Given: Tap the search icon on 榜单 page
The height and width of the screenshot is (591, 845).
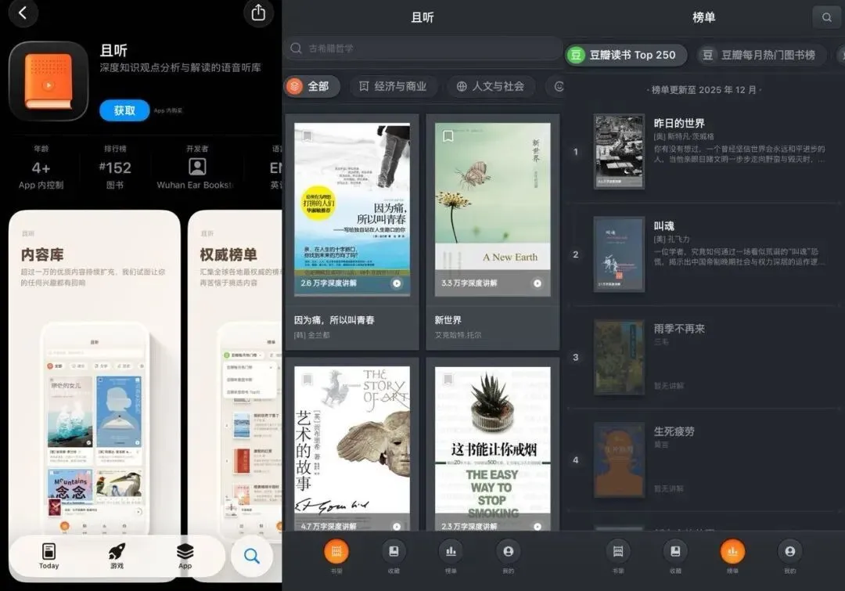Looking at the screenshot, I should 826,17.
